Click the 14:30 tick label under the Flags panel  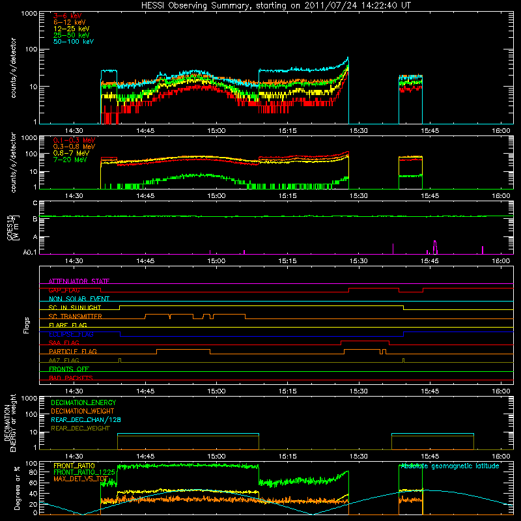tap(74, 391)
